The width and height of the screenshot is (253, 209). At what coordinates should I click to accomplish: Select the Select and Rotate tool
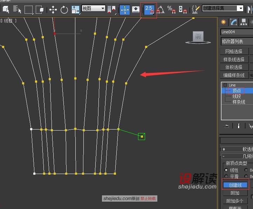[x=64, y=10]
